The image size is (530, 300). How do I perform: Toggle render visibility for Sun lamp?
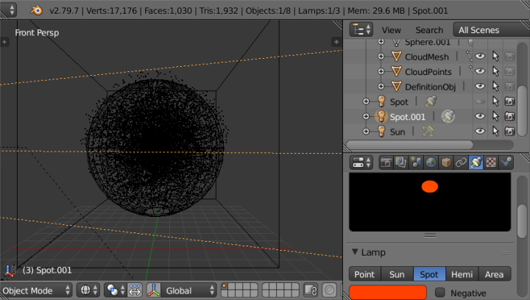[509, 131]
